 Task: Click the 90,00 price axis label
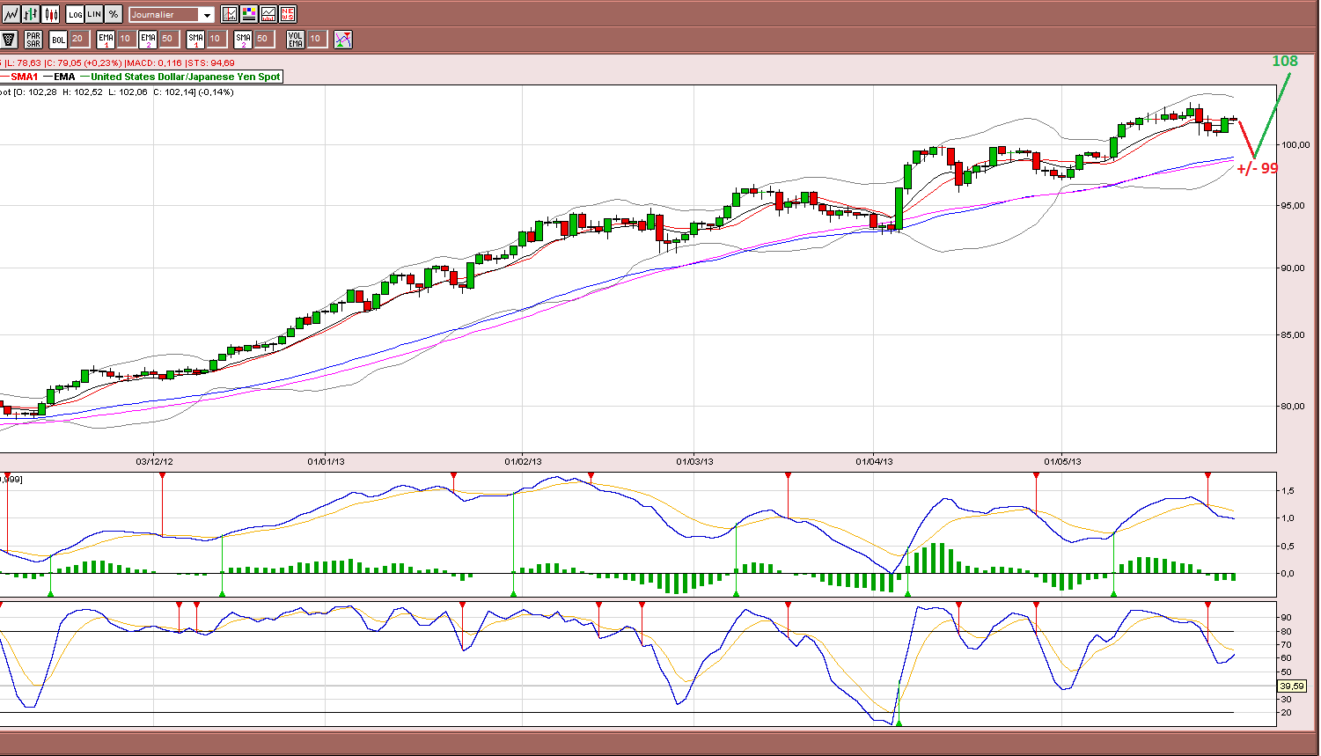[1294, 268]
